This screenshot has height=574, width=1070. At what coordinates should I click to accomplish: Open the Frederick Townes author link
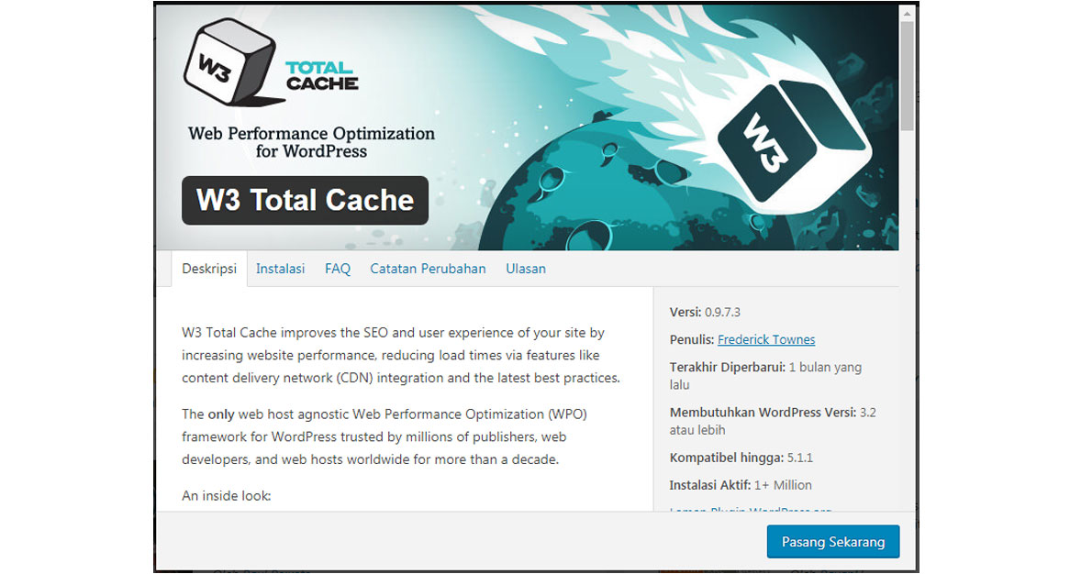(766, 339)
